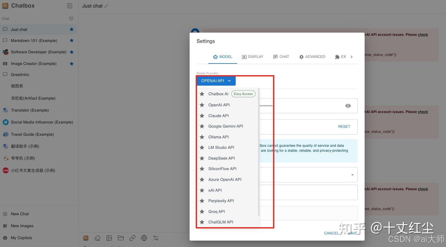Click the archive icon beside the Chat label
The width and height of the screenshot is (446, 247).
tap(71, 19)
